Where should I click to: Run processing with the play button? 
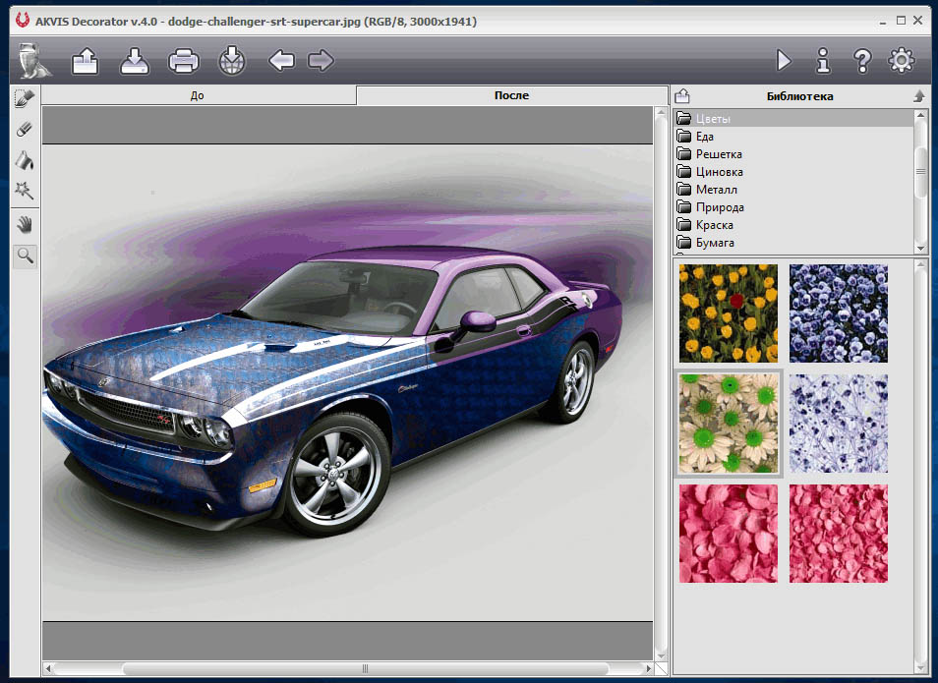784,60
